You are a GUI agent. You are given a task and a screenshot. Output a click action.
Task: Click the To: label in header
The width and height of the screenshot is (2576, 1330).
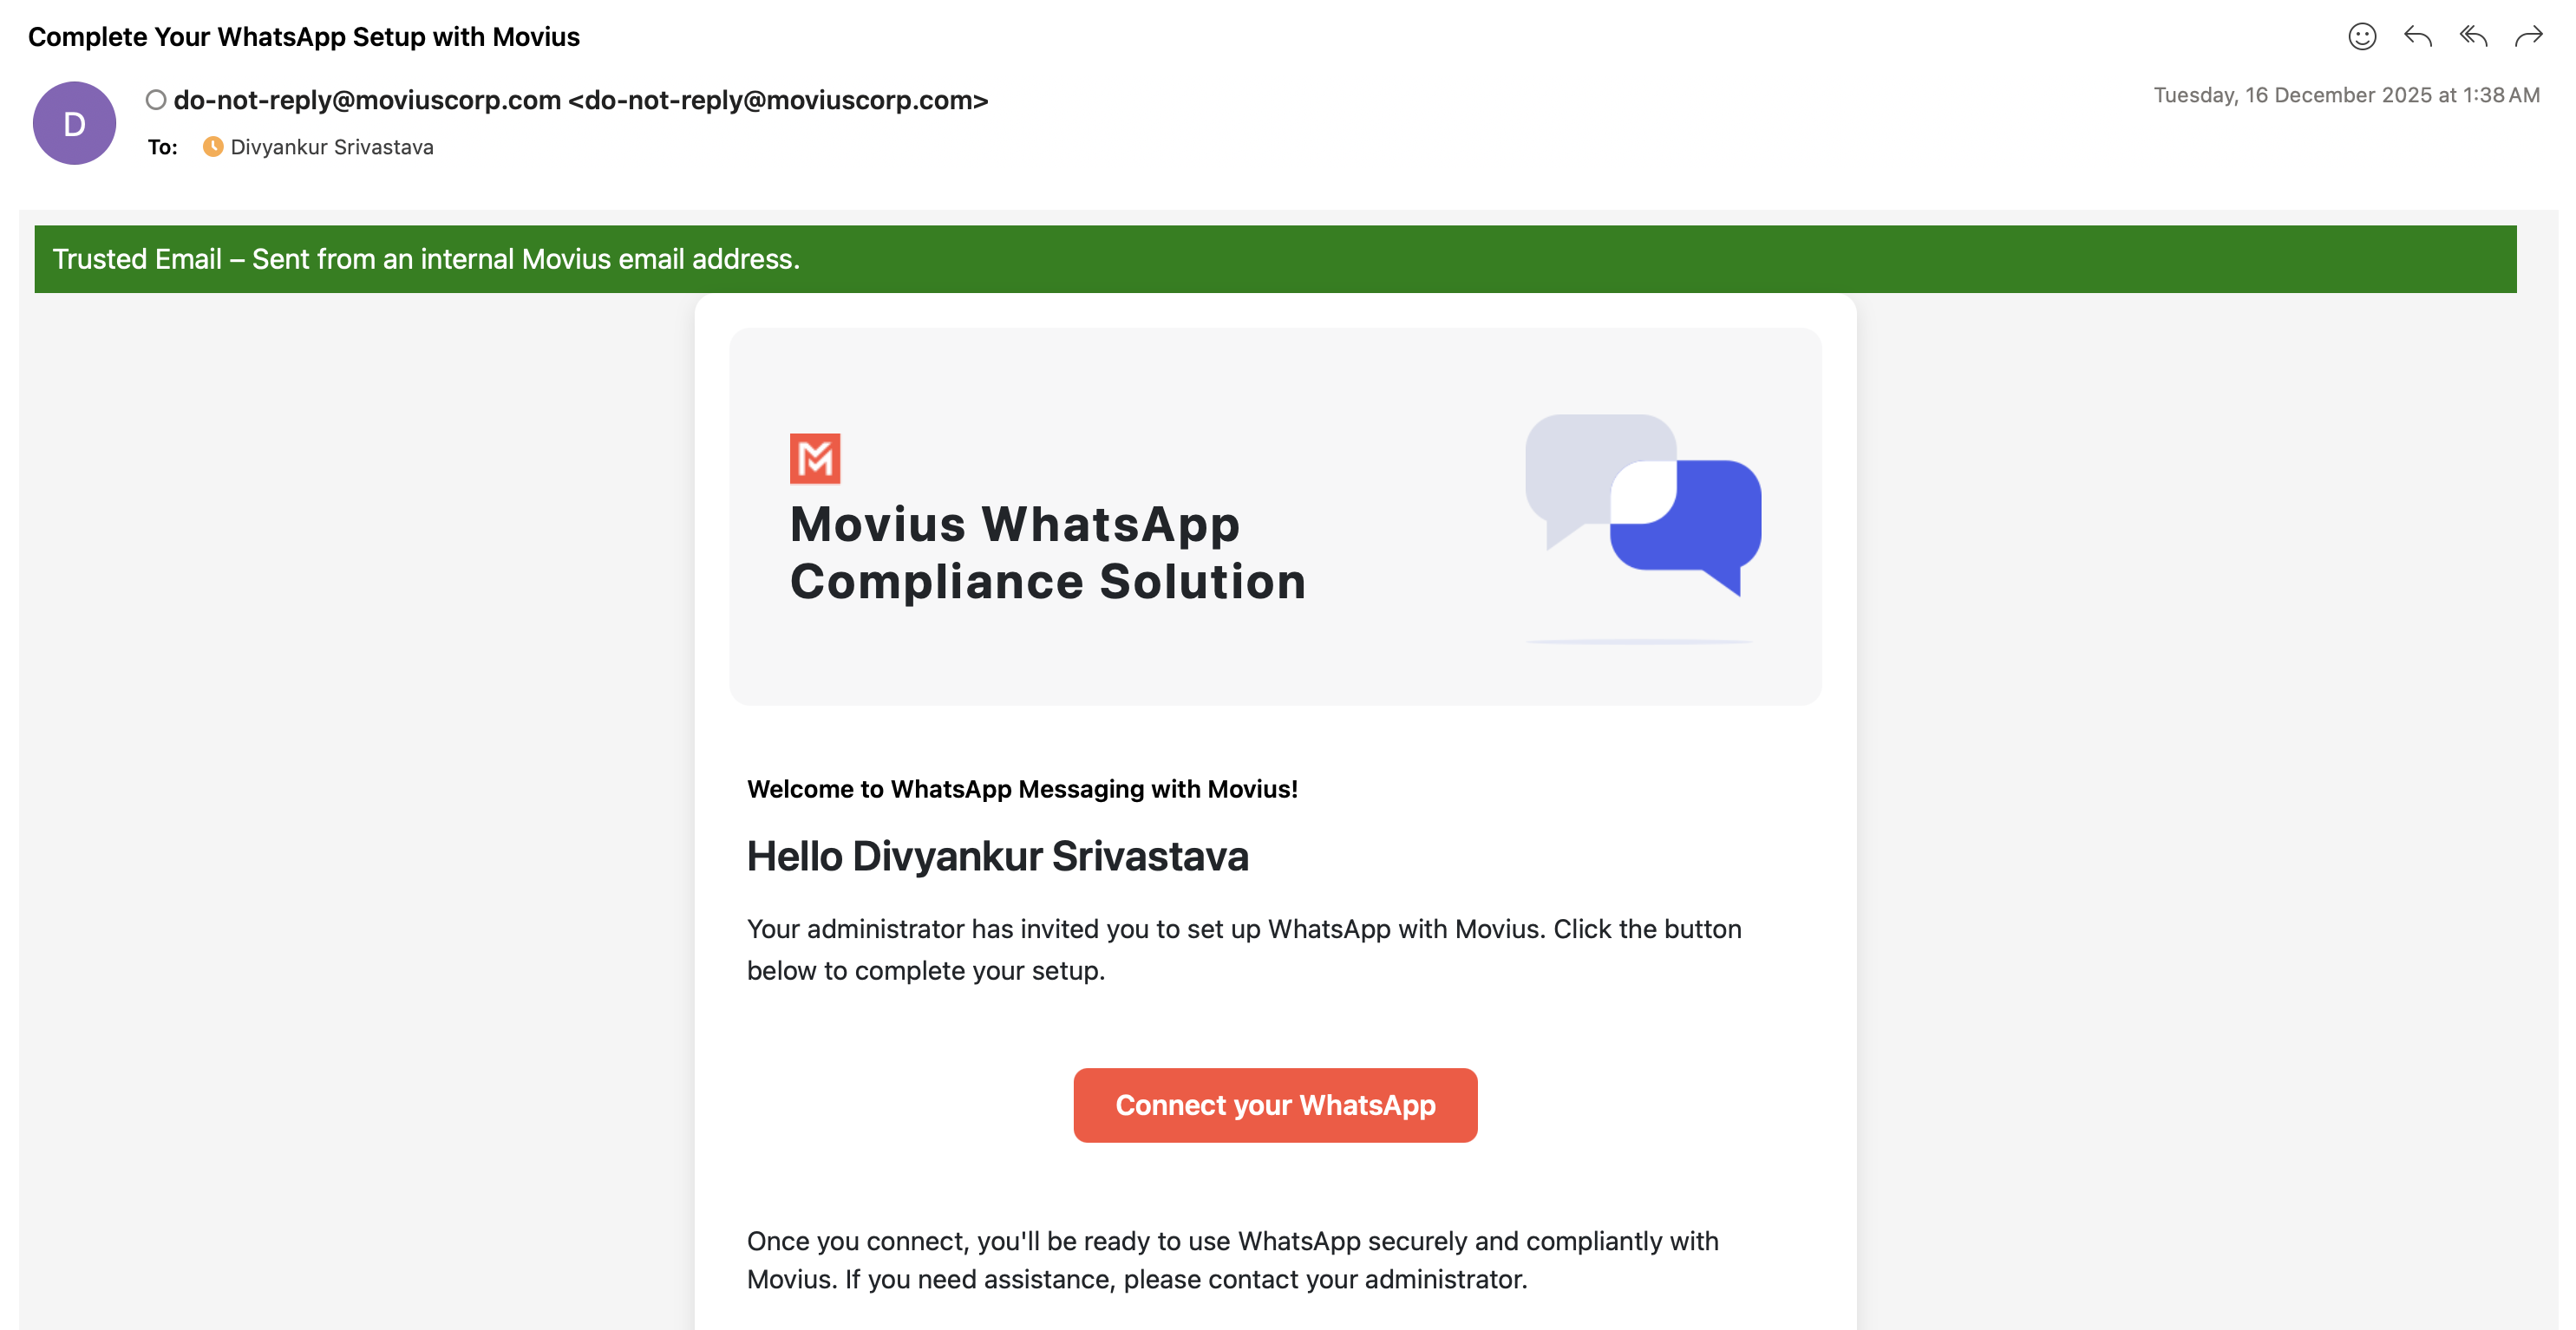tap(162, 147)
